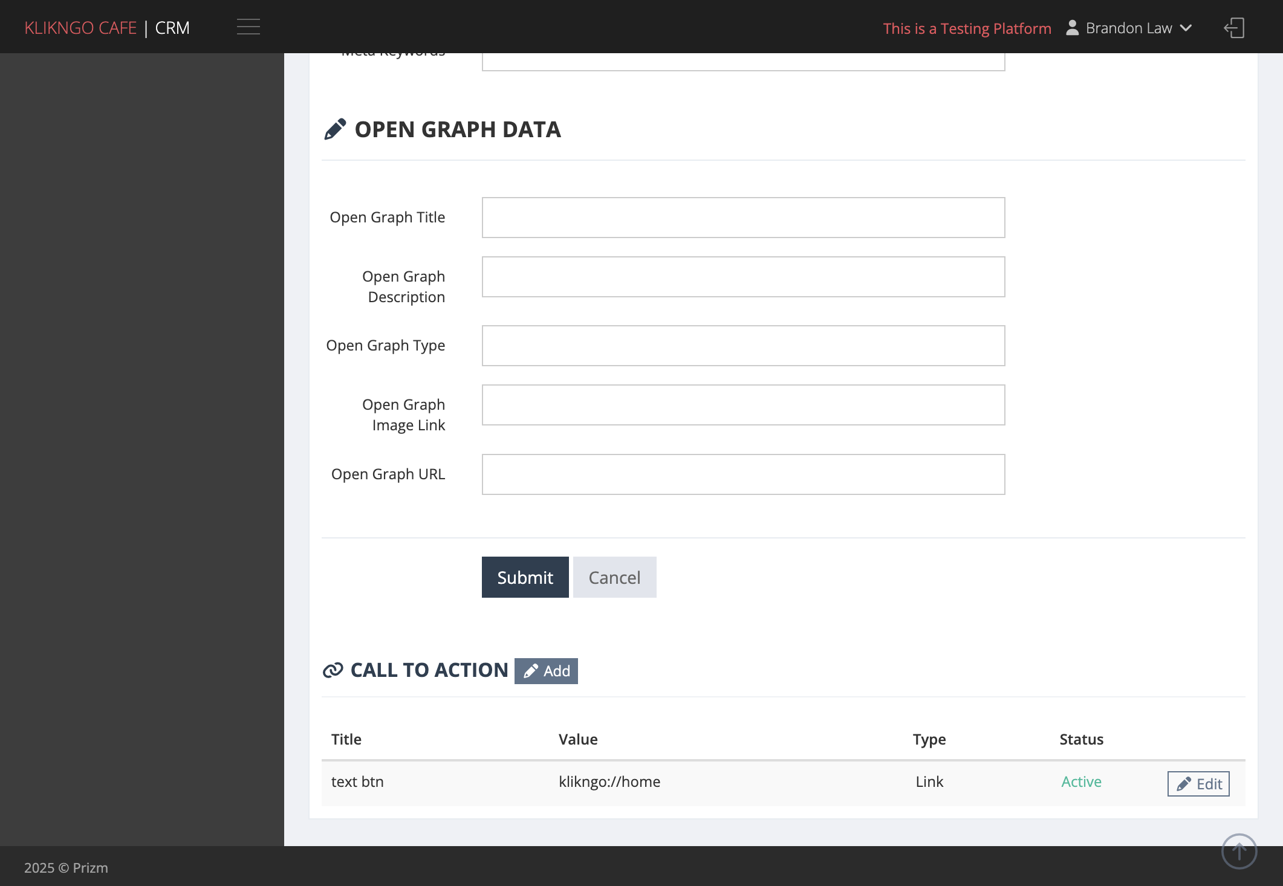1283x886 pixels.
Task: Click the link icon beside Call To Action
Action: (x=333, y=670)
